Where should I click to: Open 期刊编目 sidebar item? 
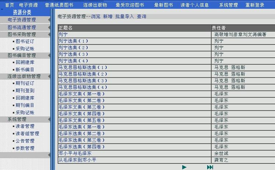(x=25, y=105)
